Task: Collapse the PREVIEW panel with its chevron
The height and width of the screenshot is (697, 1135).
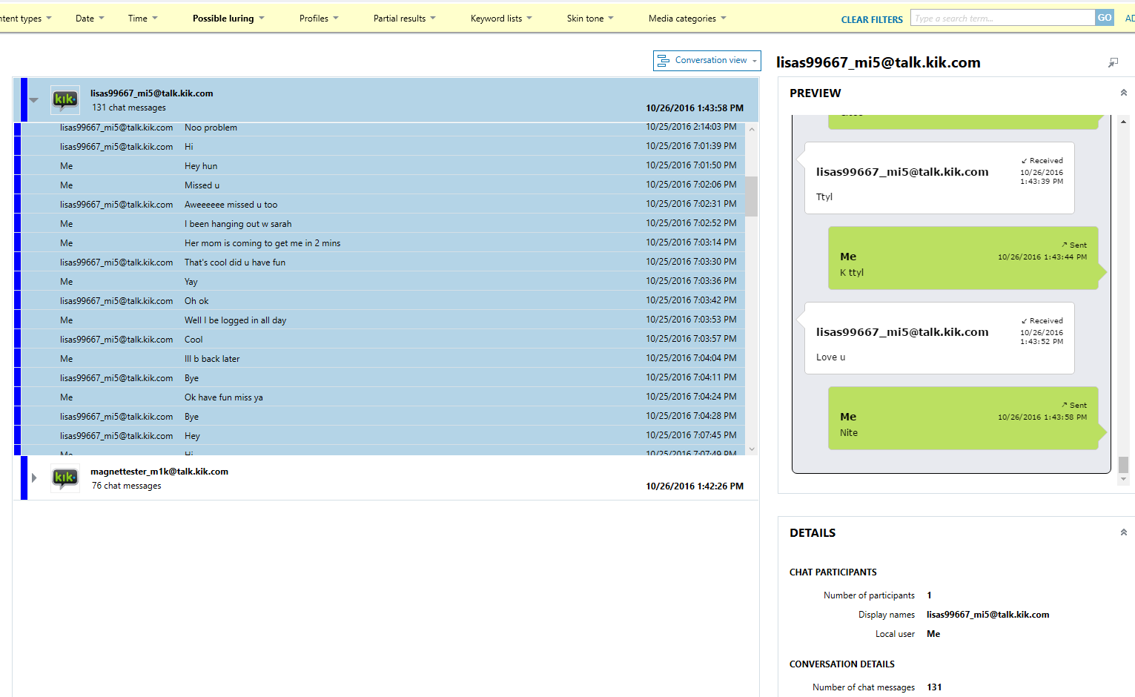Action: (1123, 93)
